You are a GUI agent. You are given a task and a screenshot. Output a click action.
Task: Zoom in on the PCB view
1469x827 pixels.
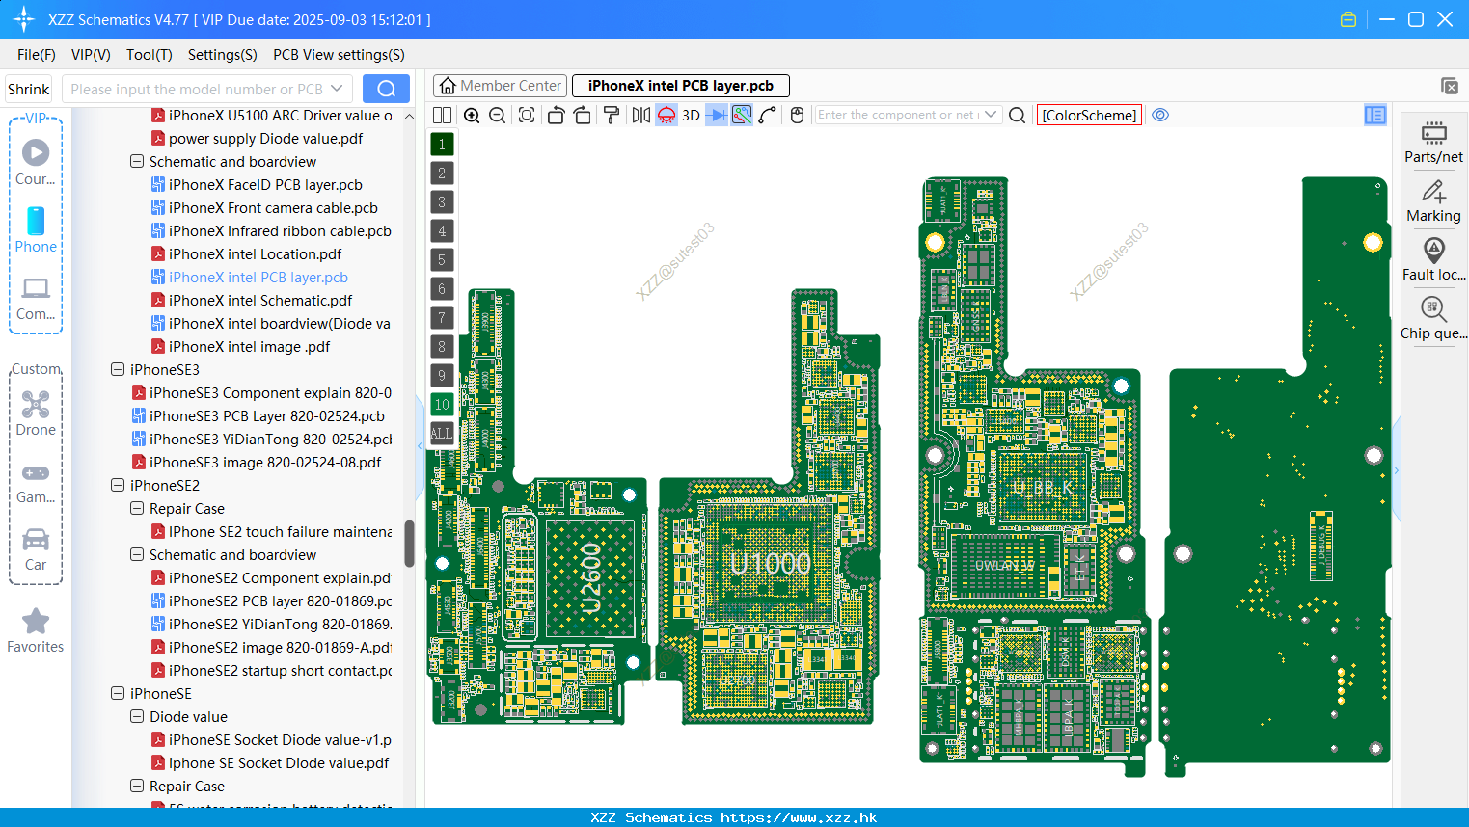(472, 115)
